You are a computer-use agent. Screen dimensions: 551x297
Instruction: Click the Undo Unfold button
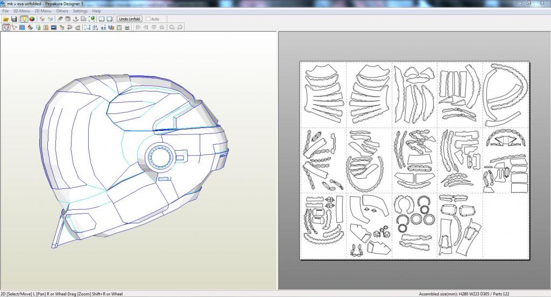tap(130, 19)
